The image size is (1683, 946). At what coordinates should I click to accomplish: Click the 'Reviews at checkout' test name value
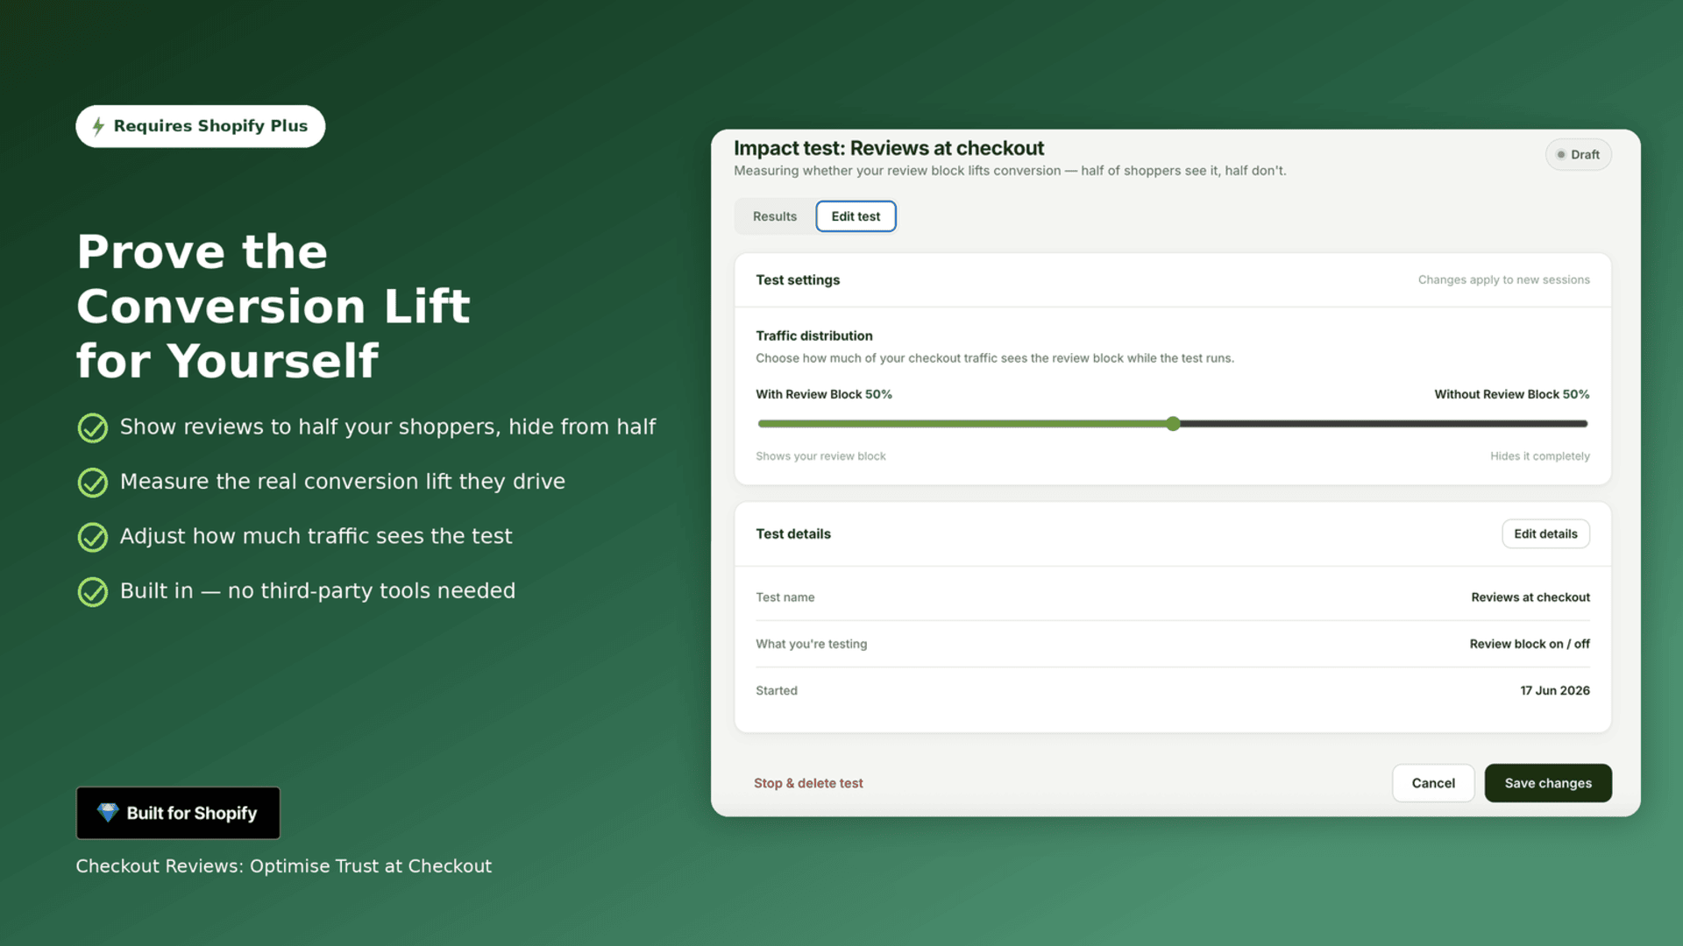click(1530, 597)
